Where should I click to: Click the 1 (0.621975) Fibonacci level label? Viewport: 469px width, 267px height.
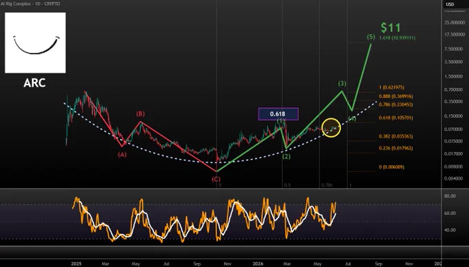(392, 87)
